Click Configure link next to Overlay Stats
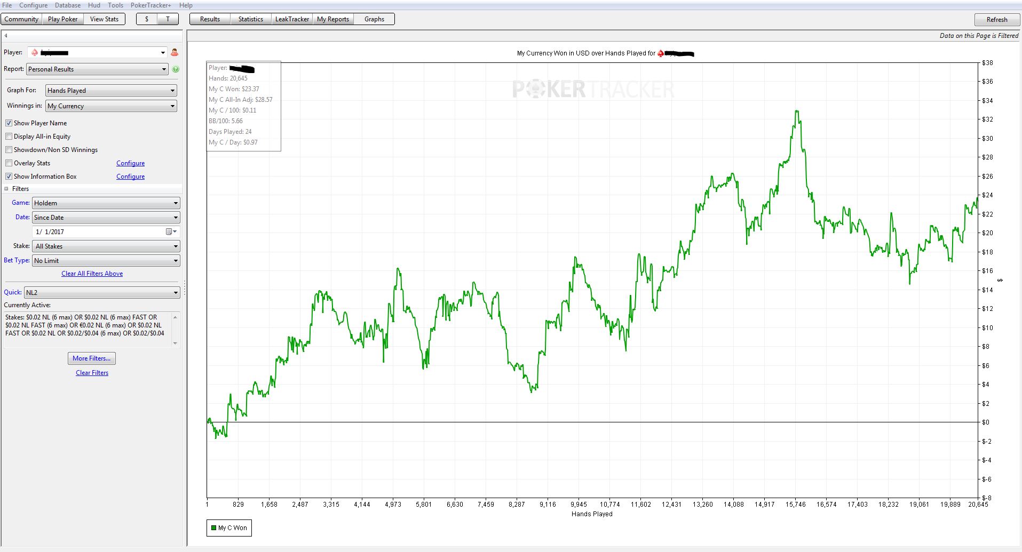Viewport: 1022px width, 552px height. [x=130, y=163]
